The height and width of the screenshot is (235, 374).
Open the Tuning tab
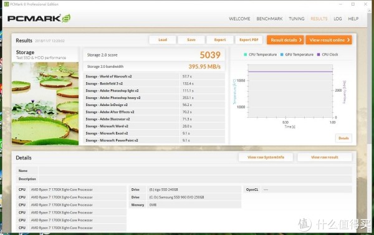297,19
